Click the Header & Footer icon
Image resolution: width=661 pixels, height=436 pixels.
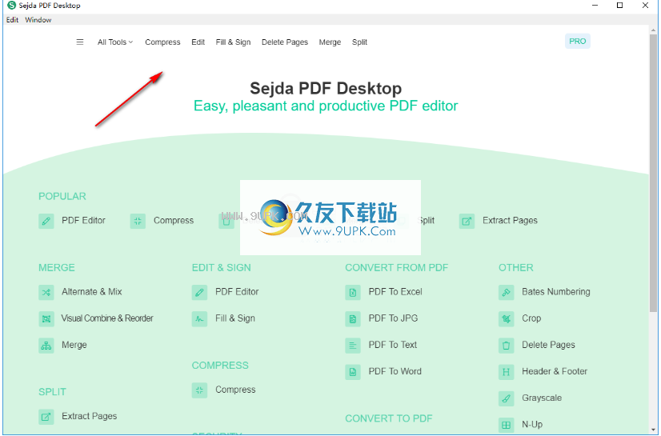(507, 371)
